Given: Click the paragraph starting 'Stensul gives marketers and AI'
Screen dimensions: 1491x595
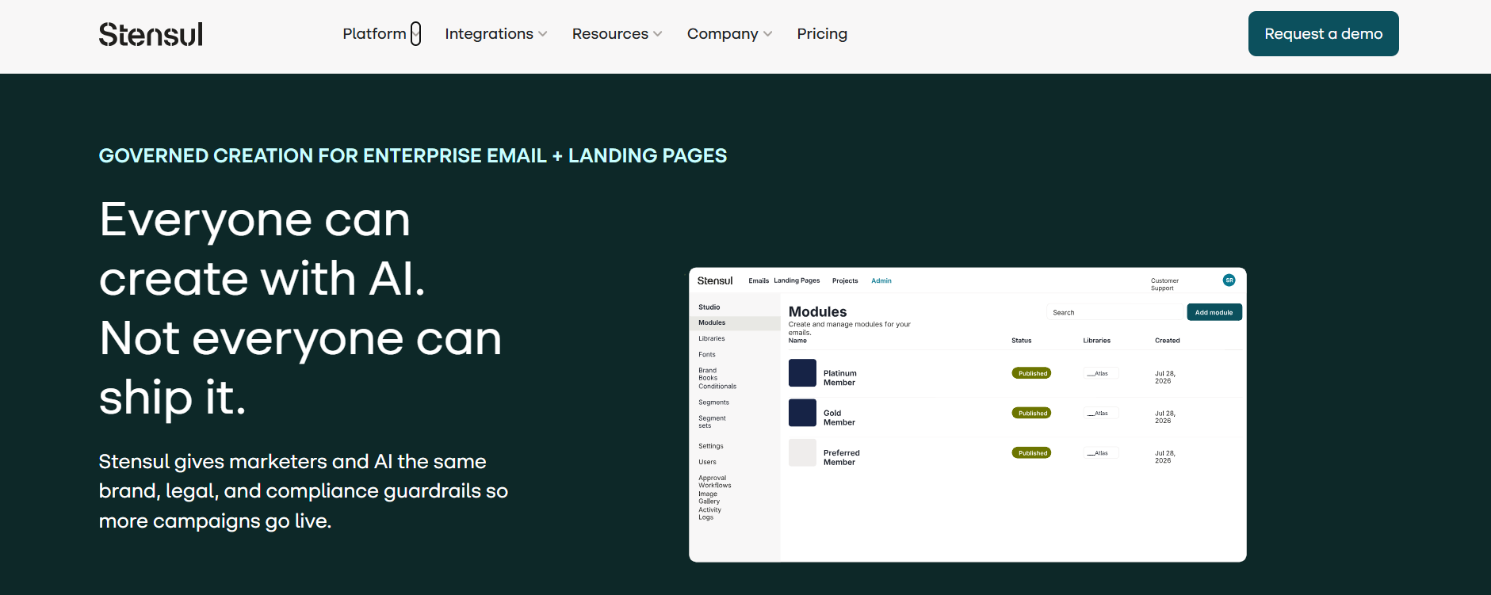Looking at the screenshot, I should point(304,491).
